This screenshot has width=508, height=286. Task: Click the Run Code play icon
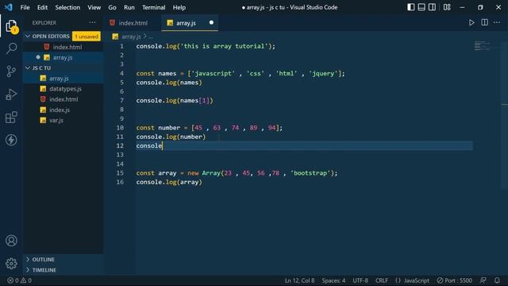[471, 23]
